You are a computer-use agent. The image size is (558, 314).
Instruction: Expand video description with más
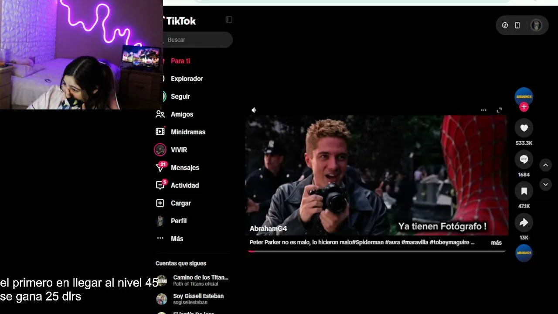[x=497, y=243]
